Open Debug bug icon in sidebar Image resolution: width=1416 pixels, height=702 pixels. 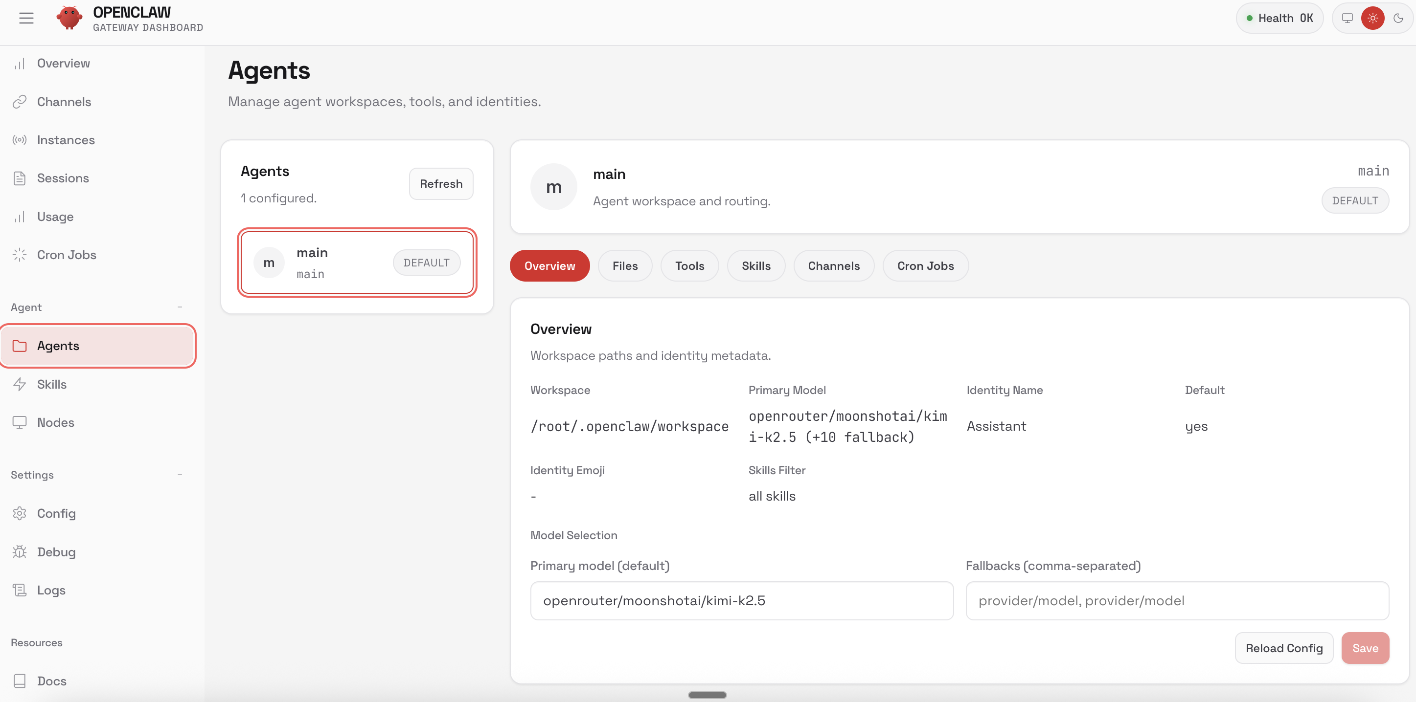pyautogui.click(x=20, y=551)
